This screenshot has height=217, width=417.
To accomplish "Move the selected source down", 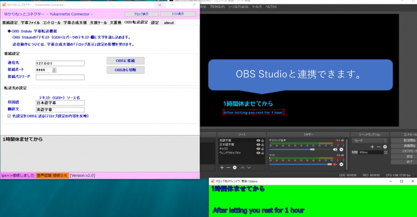I will [249, 168].
